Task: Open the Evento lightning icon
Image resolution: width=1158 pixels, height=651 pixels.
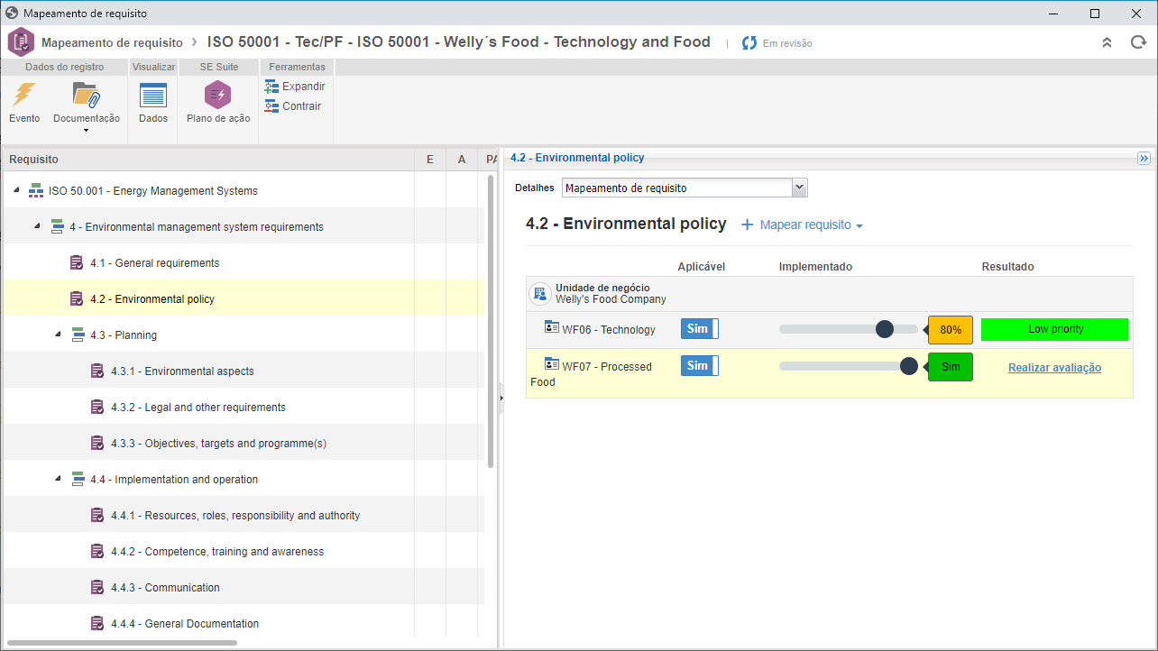Action: (24, 94)
